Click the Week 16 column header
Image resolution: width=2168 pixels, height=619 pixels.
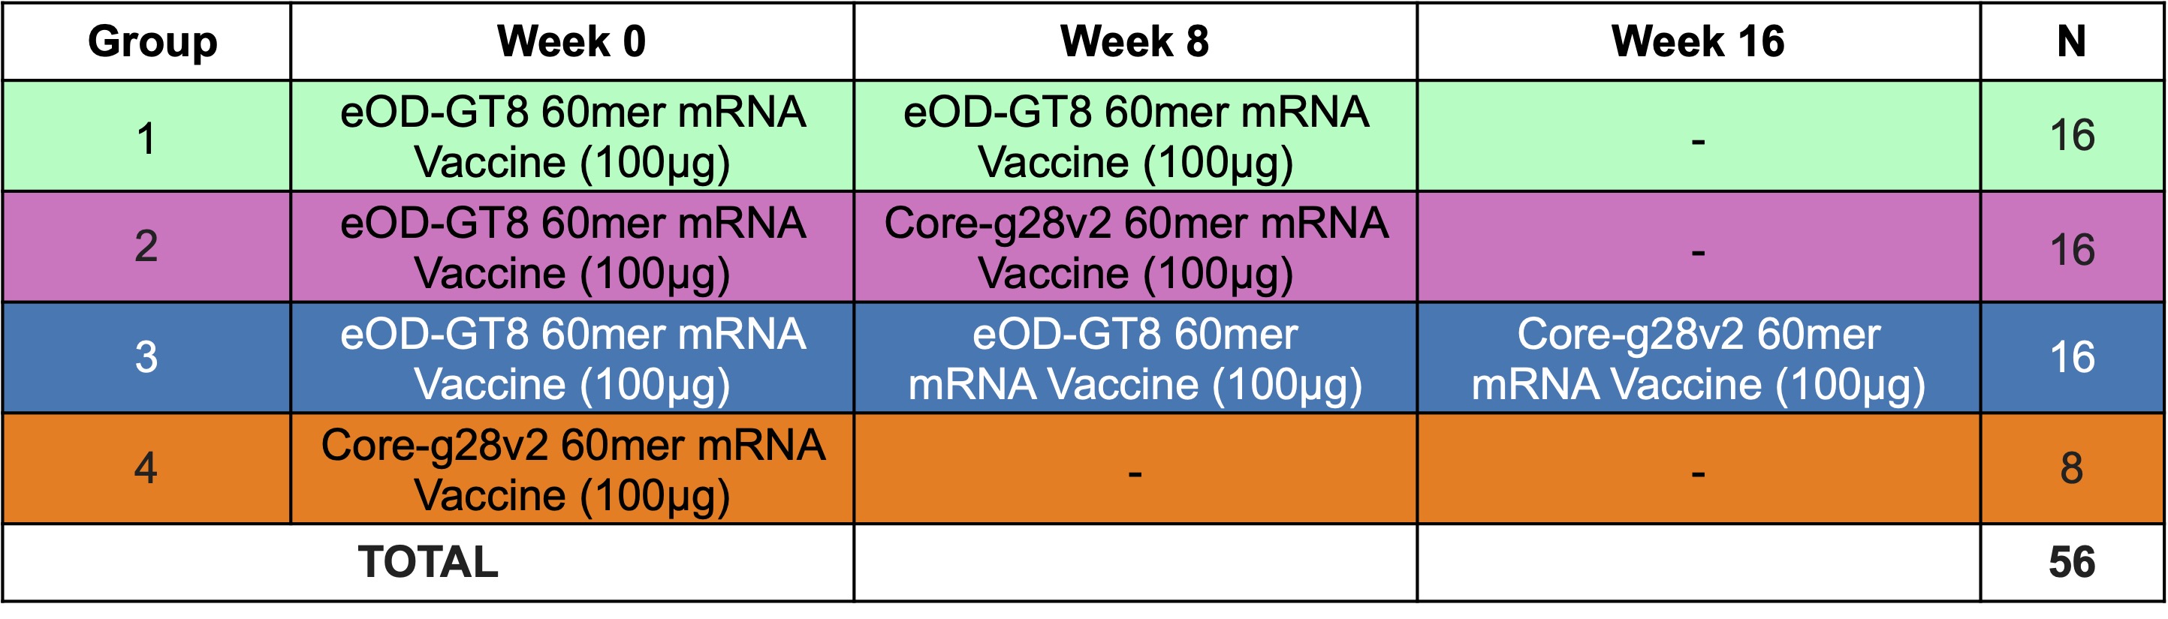[x=1699, y=41]
